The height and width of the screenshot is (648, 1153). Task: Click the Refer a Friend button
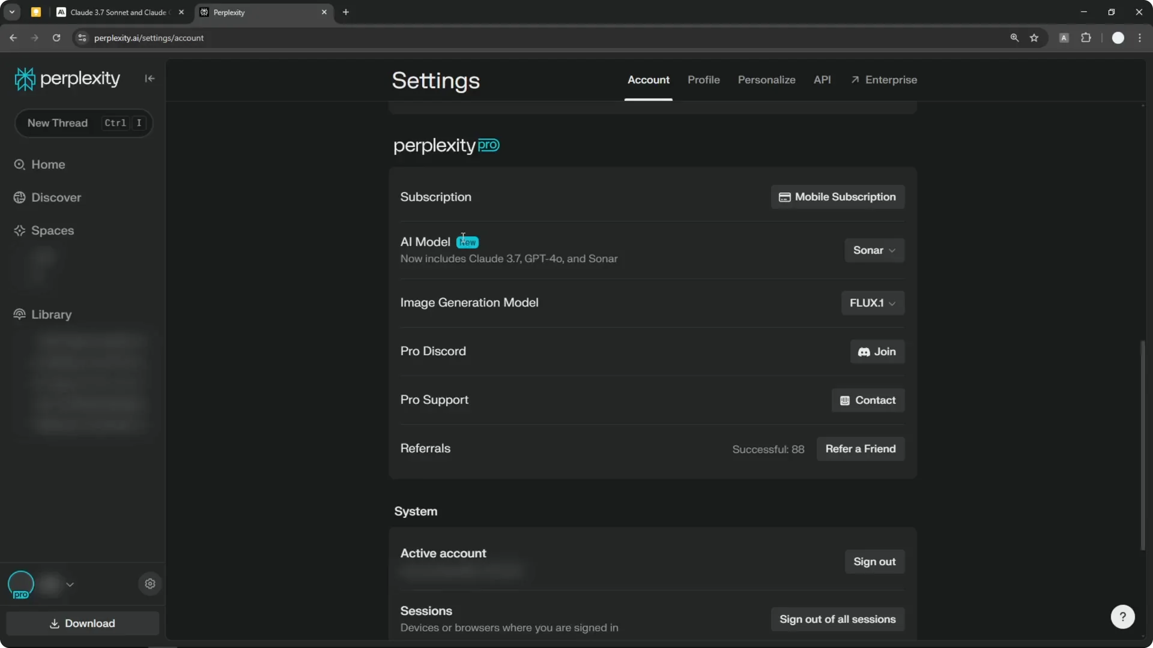(861, 448)
